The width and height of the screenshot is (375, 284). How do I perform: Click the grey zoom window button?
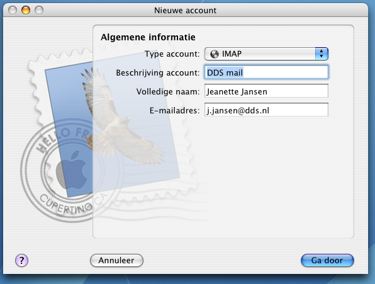[x=39, y=10]
